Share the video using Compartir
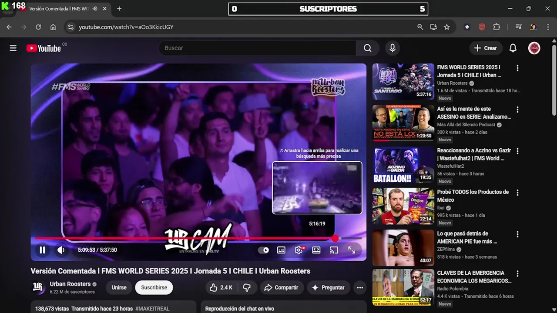Image resolution: width=557 pixels, height=313 pixels. [281, 287]
